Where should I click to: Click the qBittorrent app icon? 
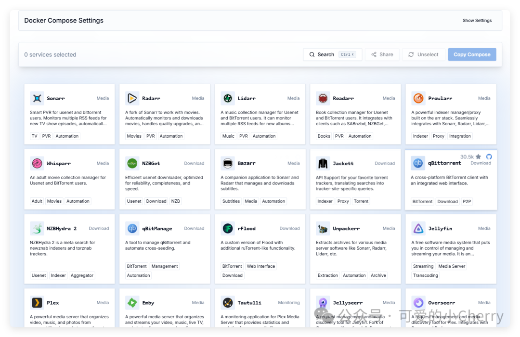[418, 163]
